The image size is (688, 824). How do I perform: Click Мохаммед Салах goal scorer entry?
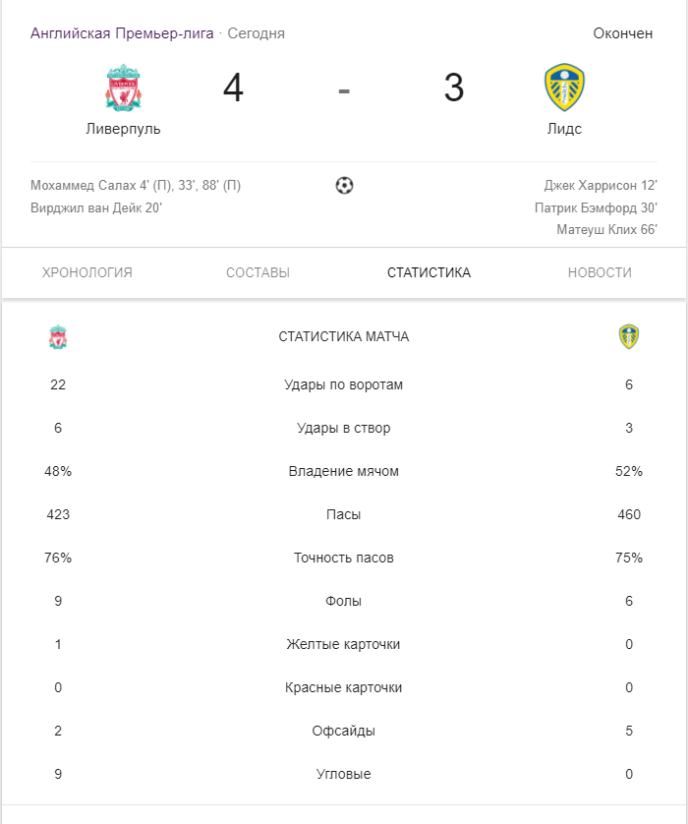point(136,186)
